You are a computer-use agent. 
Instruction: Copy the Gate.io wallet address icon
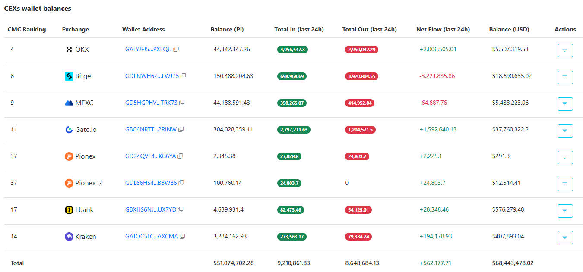(x=181, y=129)
